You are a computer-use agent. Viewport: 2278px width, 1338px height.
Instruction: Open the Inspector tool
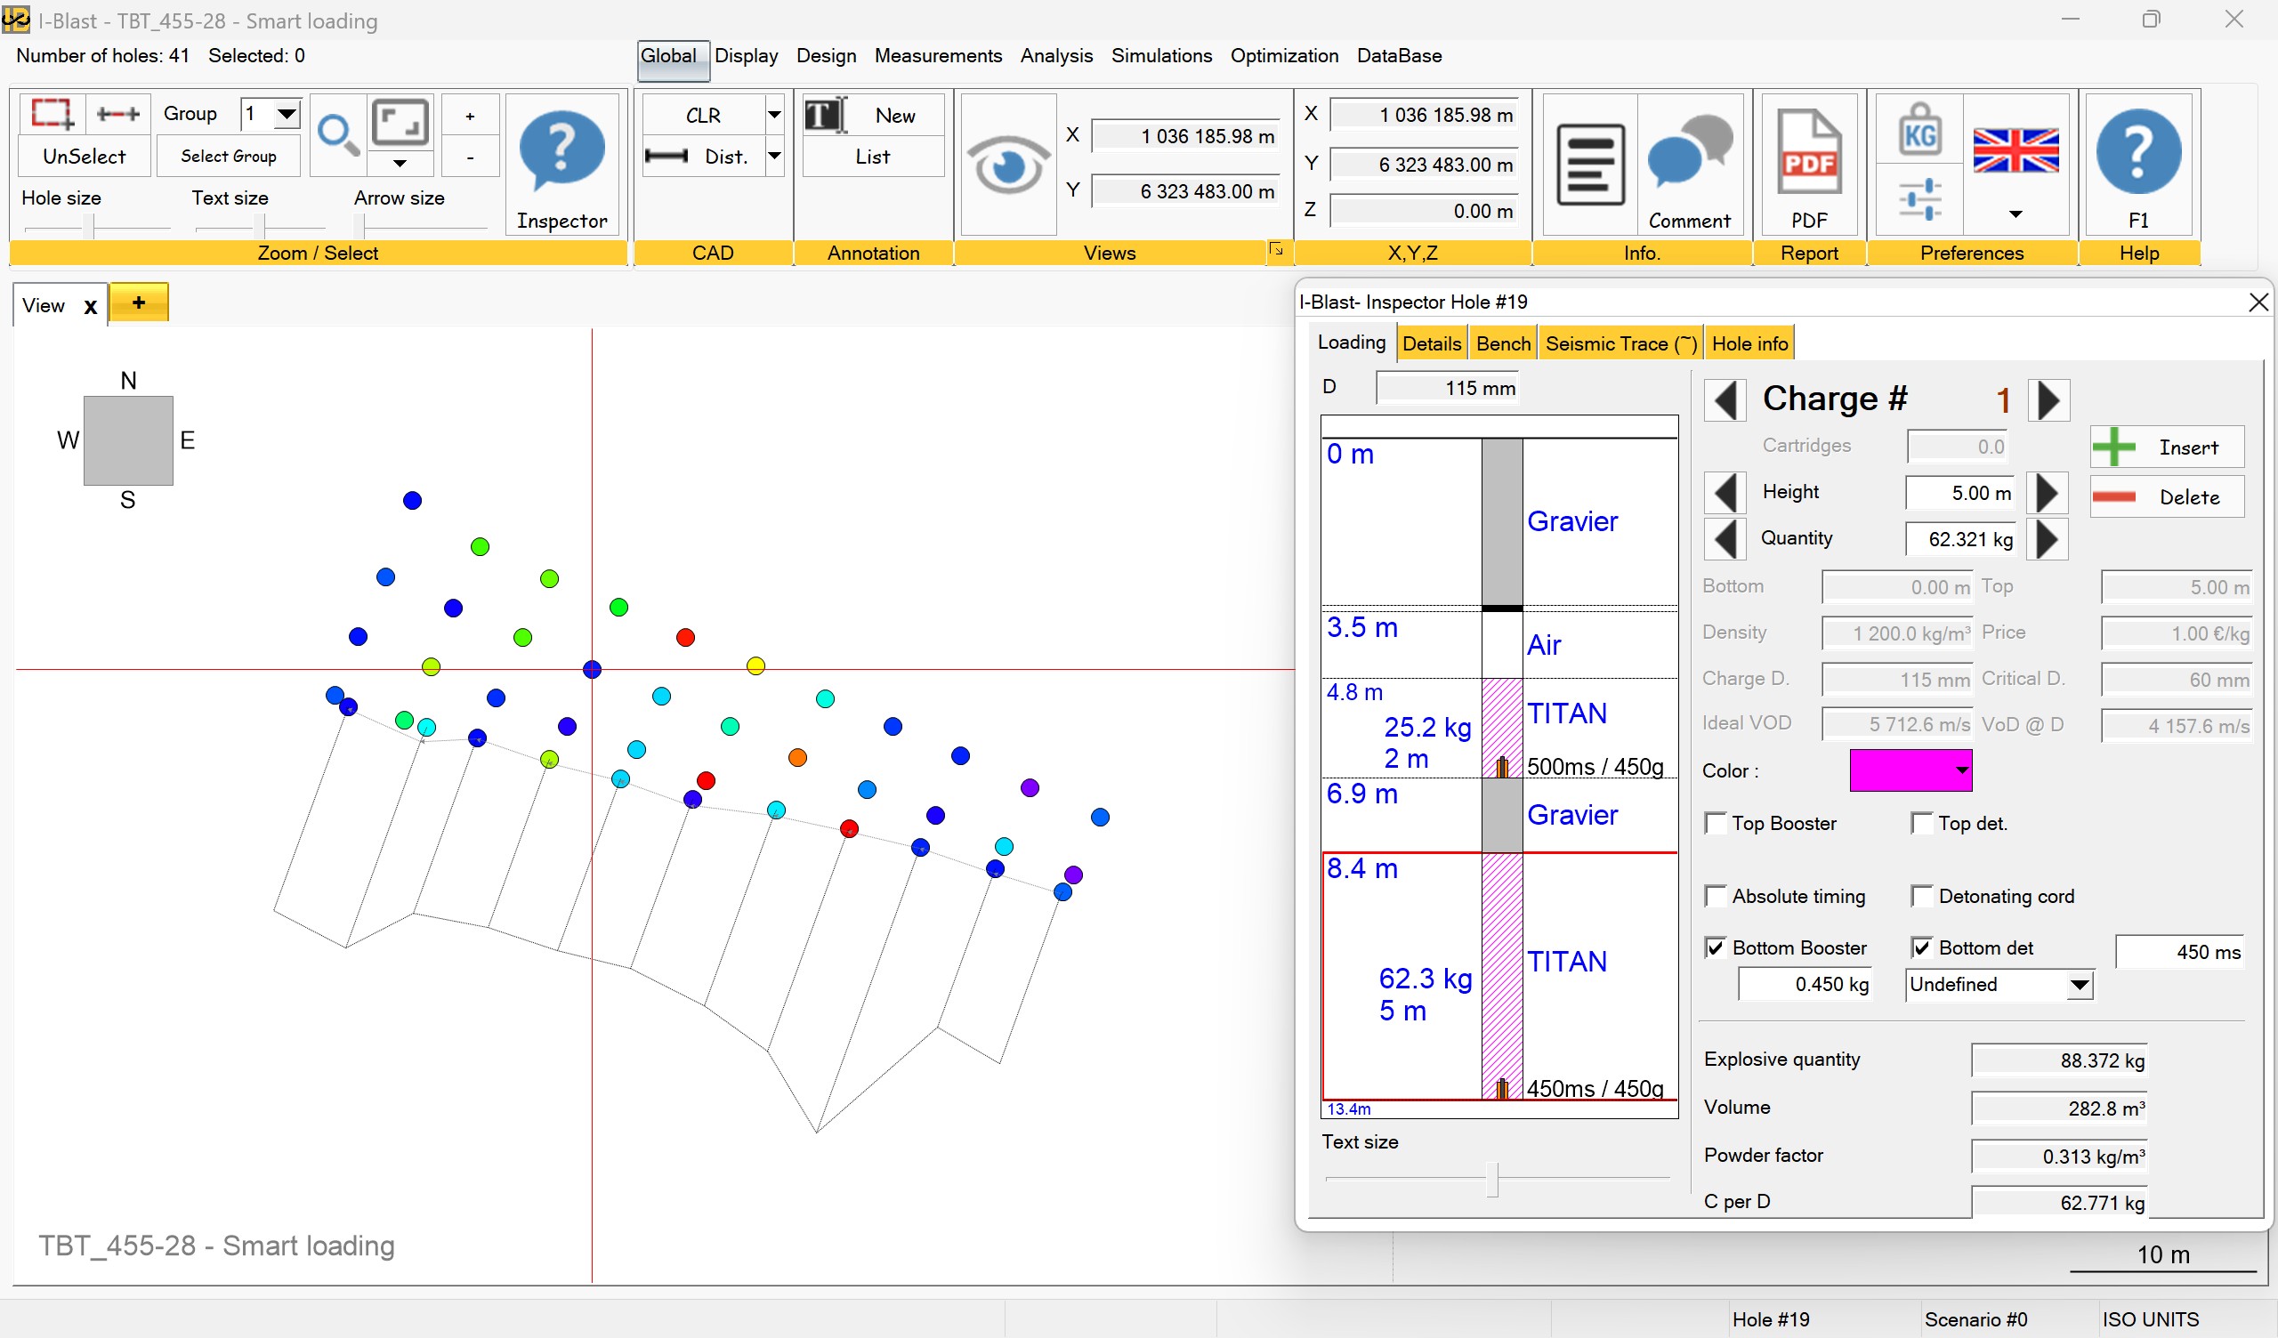click(561, 165)
